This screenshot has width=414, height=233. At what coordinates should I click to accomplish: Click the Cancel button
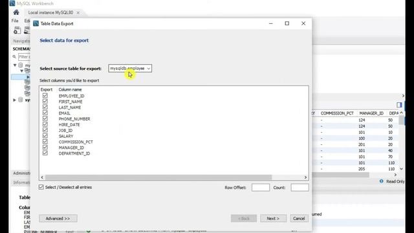click(x=299, y=219)
